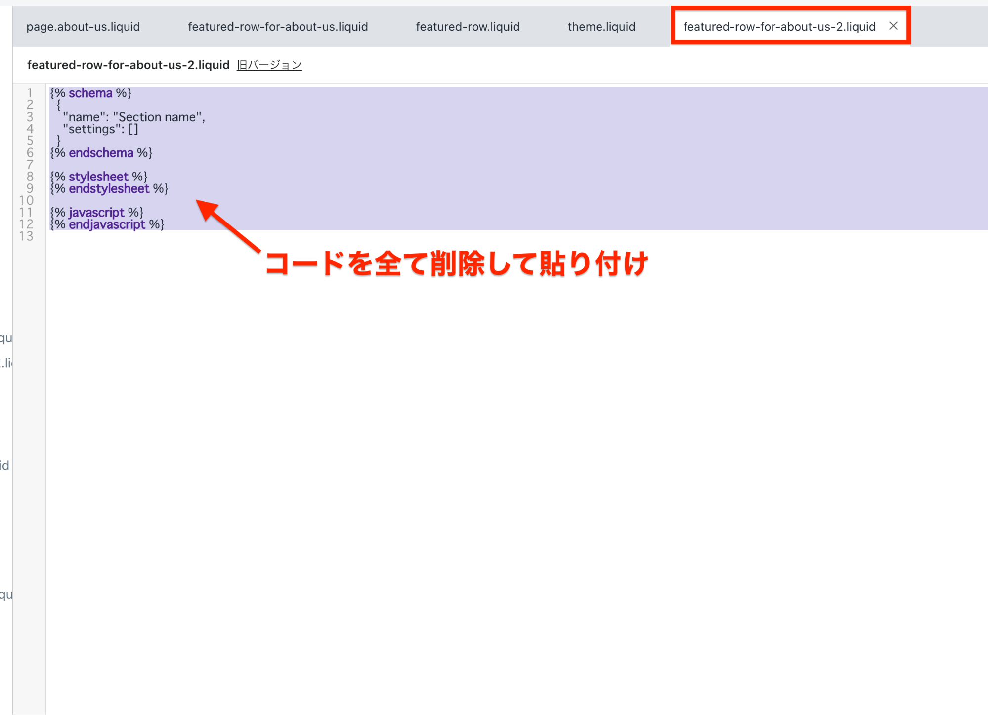
Task: Switch to the page.about-us.liquid tab
Action: tap(83, 27)
